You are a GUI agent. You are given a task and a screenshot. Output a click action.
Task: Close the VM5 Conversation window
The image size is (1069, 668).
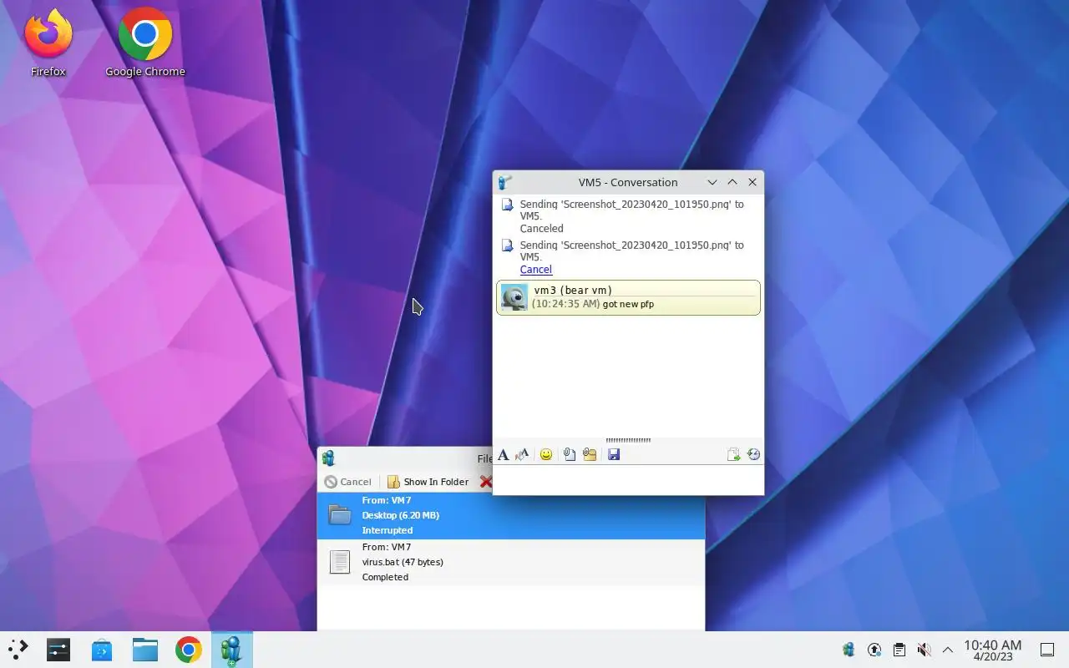point(752,182)
